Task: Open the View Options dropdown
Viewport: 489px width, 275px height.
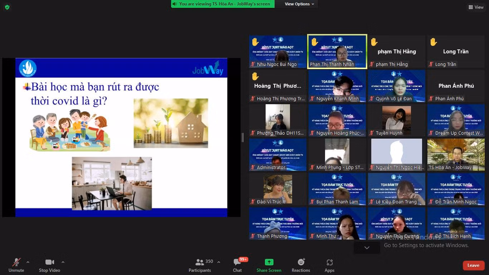Action: tap(300, 4)
